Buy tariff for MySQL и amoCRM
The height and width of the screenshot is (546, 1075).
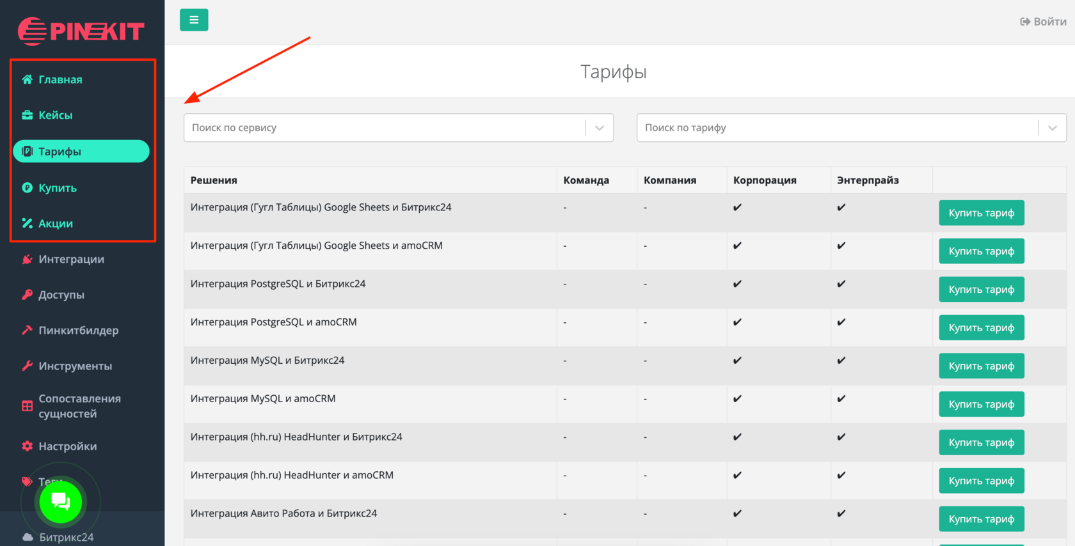pyautogui.click(x=982, y=404)
